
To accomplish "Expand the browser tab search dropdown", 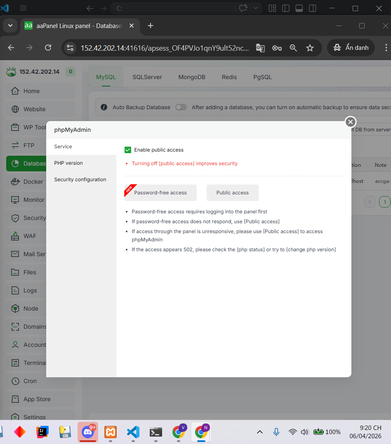I will [10, 26].
